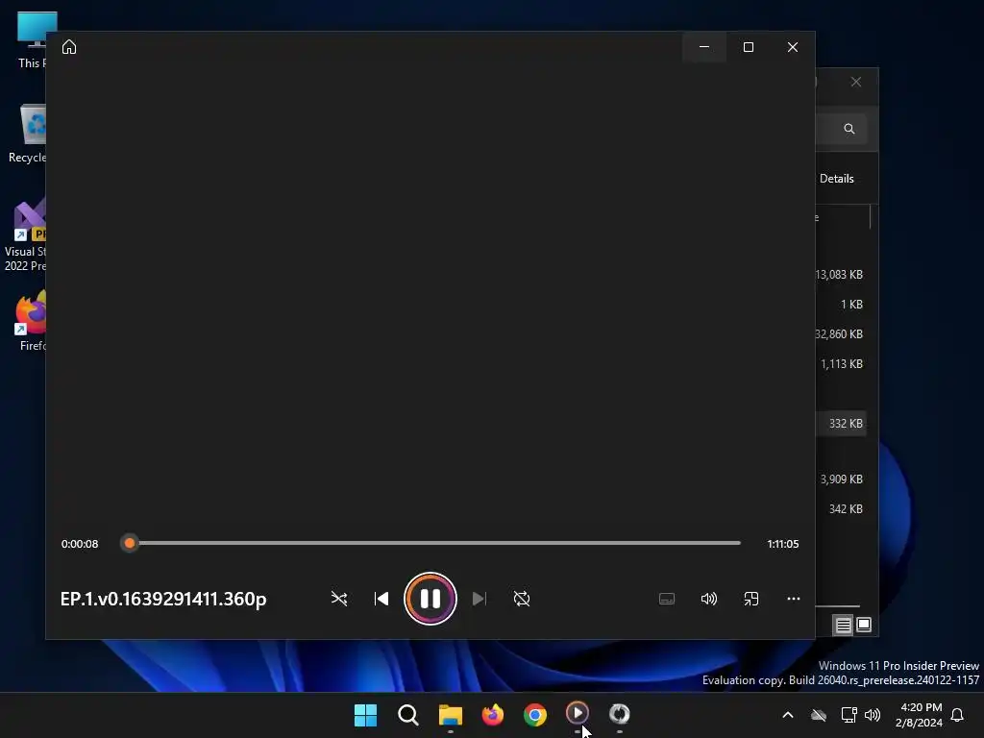The width and height of the screenshot is (984, 738).
Task: Close the Media Player window
Action: tap(793, 47)
